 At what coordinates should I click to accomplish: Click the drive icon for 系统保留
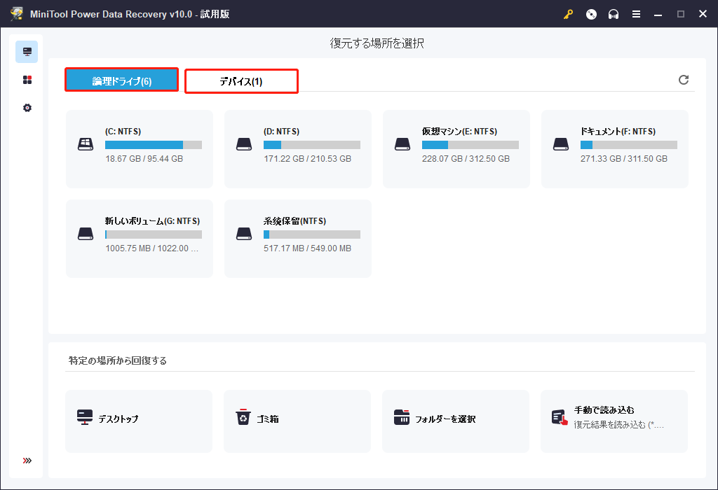244,234
